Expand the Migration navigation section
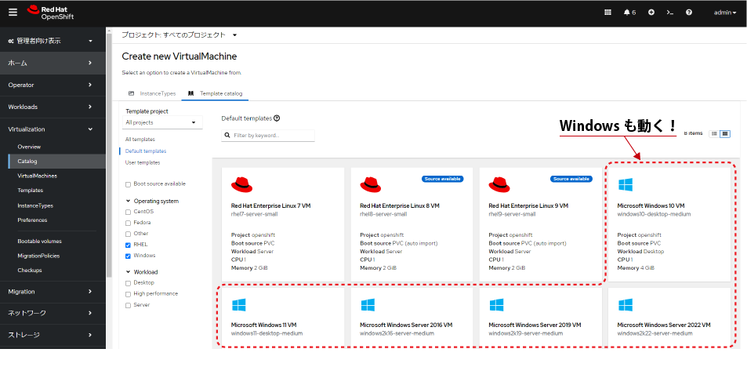The width and height of the screenshot is (747, 378). (x=53, y=291)
